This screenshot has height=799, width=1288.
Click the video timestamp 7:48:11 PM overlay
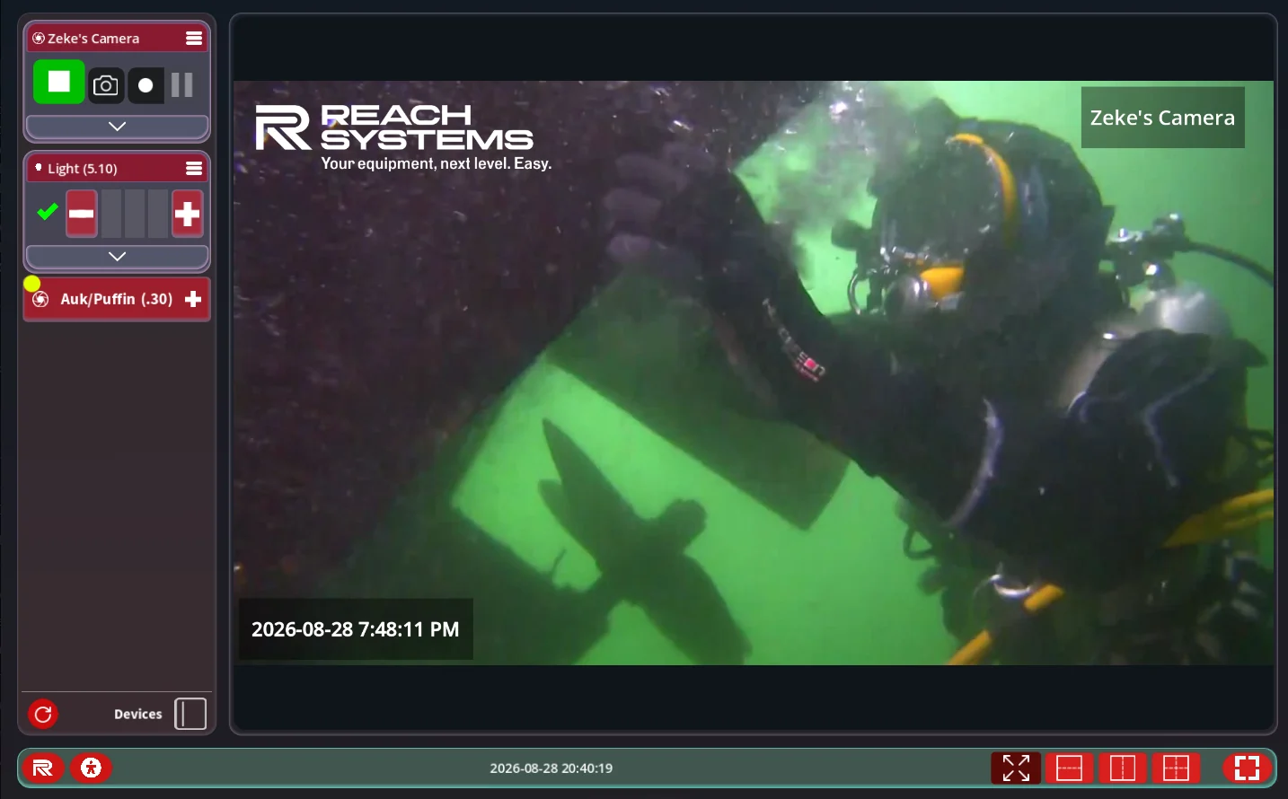[356, 629]
